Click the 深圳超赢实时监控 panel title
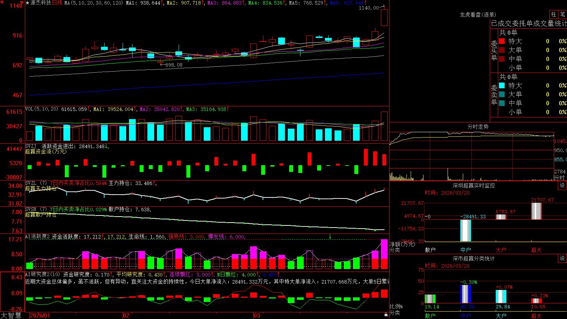Viewport: 567px width, 319px height. click(474, 185)
